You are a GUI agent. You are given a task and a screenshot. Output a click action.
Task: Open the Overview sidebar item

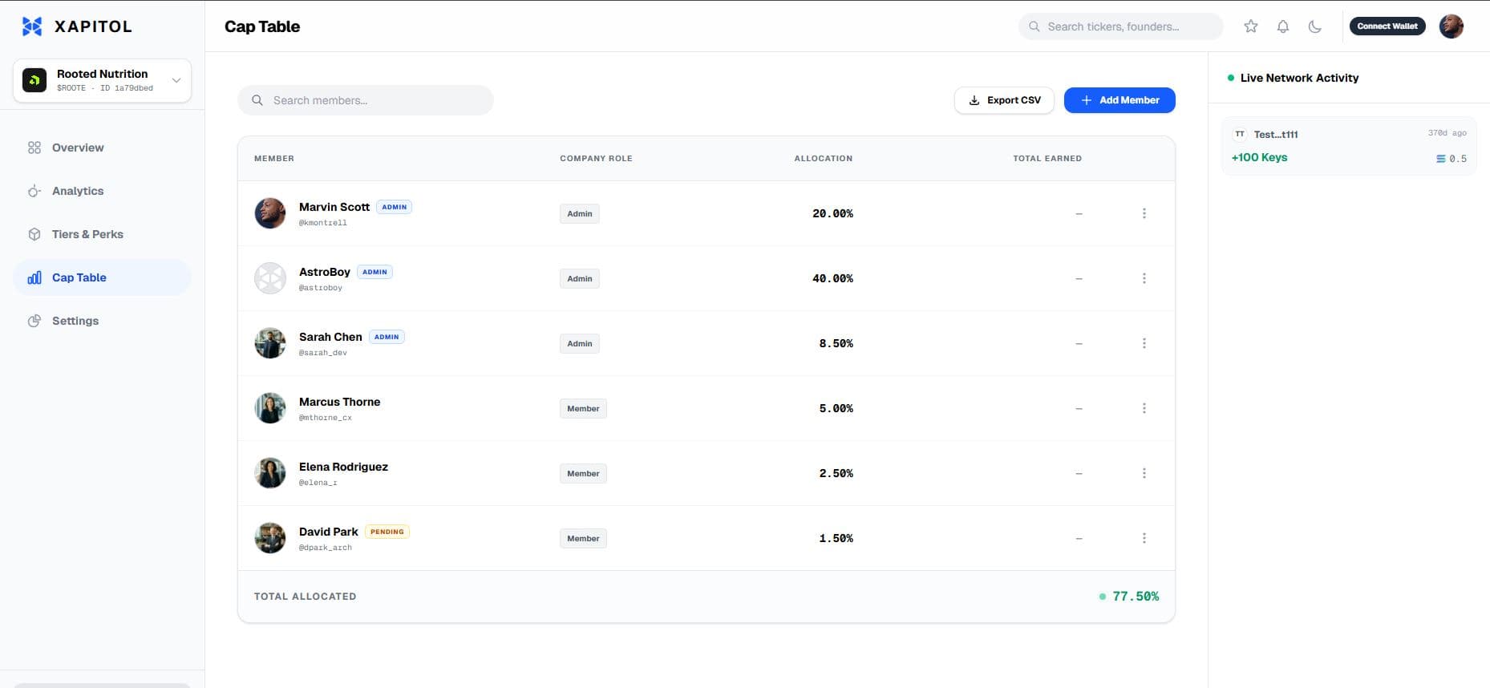coord(102,148)
